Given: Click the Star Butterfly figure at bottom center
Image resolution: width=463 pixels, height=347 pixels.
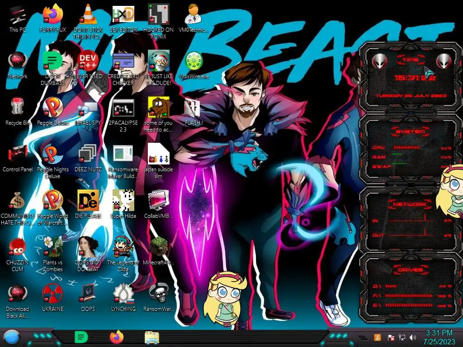Looking at the screenshot, I should click(x=226, y=300).
